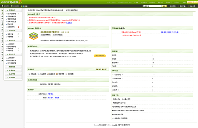198x128 pixels.
Task: Open the 物流标准化思路 document
Action: coord(118,115)
